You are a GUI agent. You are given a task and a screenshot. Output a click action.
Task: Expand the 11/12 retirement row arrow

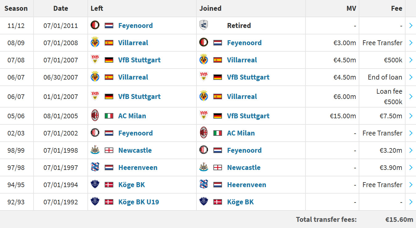[411, 26]
